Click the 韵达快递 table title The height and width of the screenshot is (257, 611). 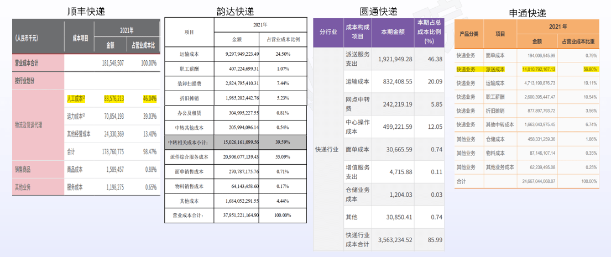[236, 11]
